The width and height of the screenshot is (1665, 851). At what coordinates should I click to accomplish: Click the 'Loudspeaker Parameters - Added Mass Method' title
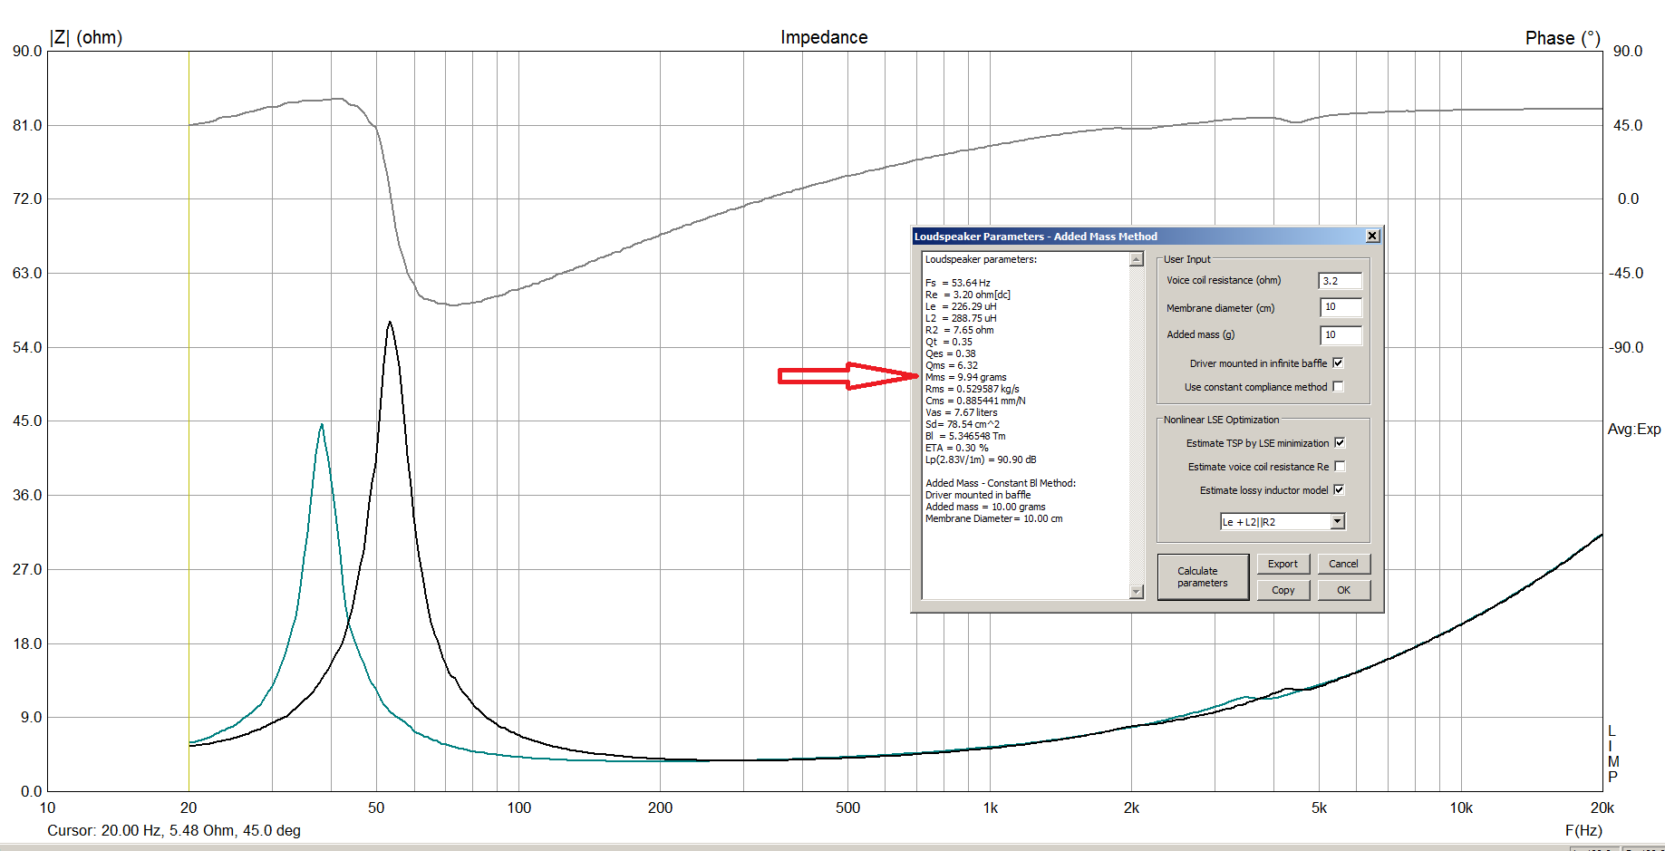coord(1035,237)
